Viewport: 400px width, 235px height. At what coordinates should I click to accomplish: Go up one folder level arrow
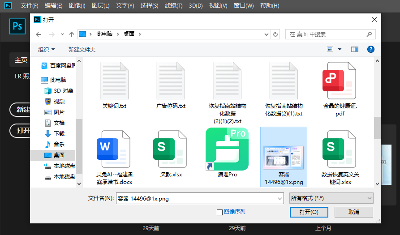pos(71,34)
